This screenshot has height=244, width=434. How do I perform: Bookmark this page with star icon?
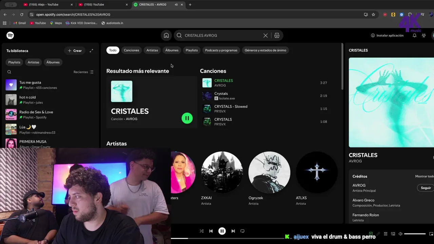point(373,15)
